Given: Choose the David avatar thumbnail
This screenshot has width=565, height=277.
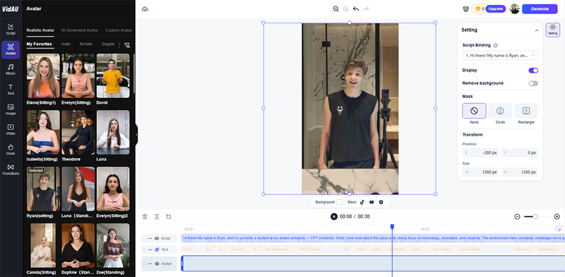Looking at the screenshot, I should tap(113, 76).
